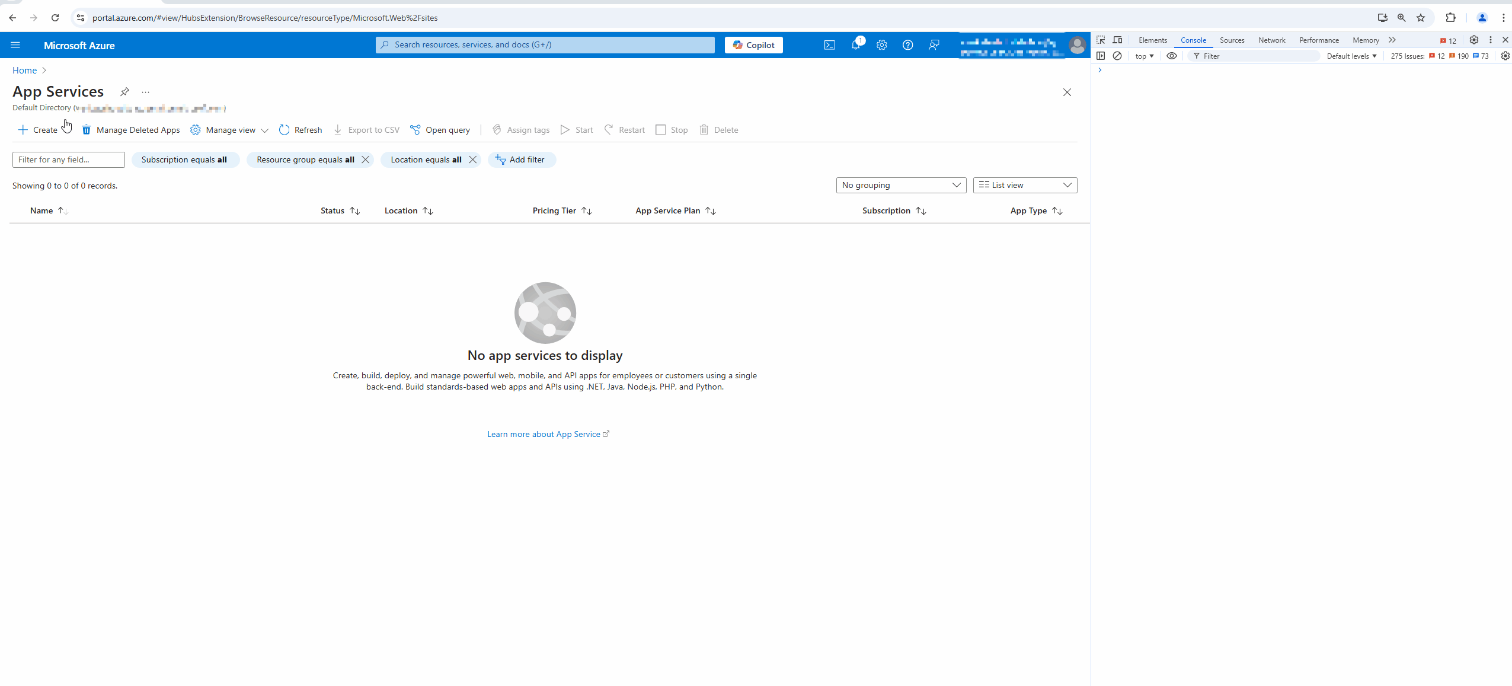Expand the List view dropdown
The width and height of the screenshot is (1512, 686).
1025,185
